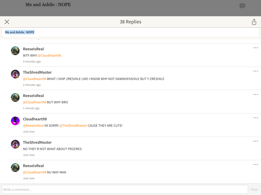
Task: Select the '2 minutes ago' timestamp
Action: pyautogui.click(x=32, y=85)
